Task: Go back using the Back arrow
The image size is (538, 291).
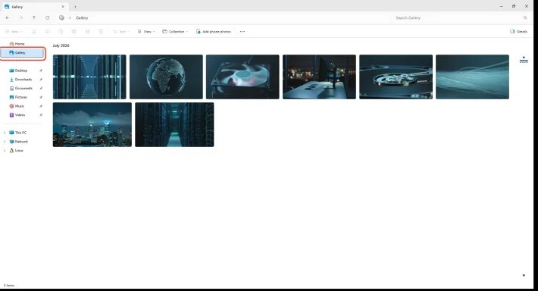Action: click(x=8, y=18)
